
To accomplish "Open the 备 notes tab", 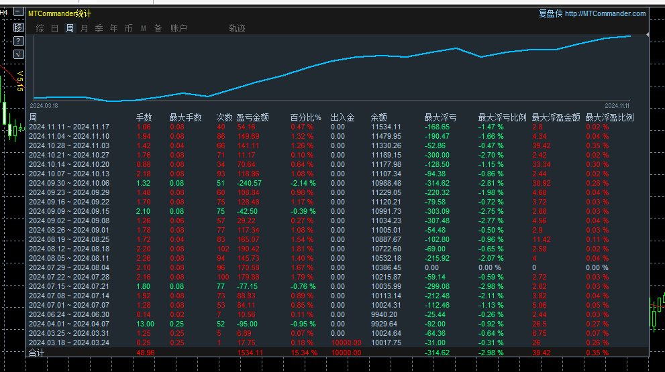I will pos(158,28).
